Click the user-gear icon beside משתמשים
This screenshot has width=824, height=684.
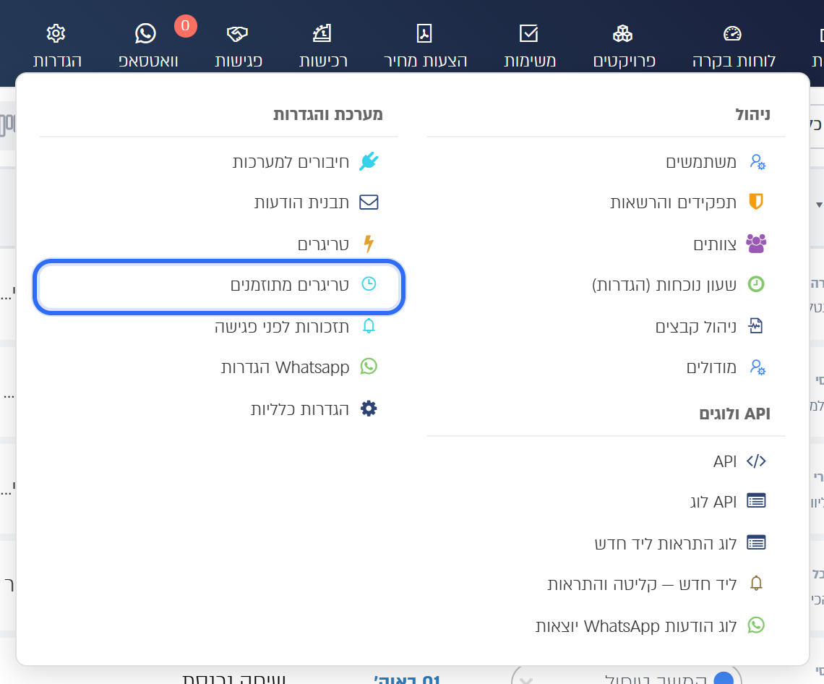[757, 161]
